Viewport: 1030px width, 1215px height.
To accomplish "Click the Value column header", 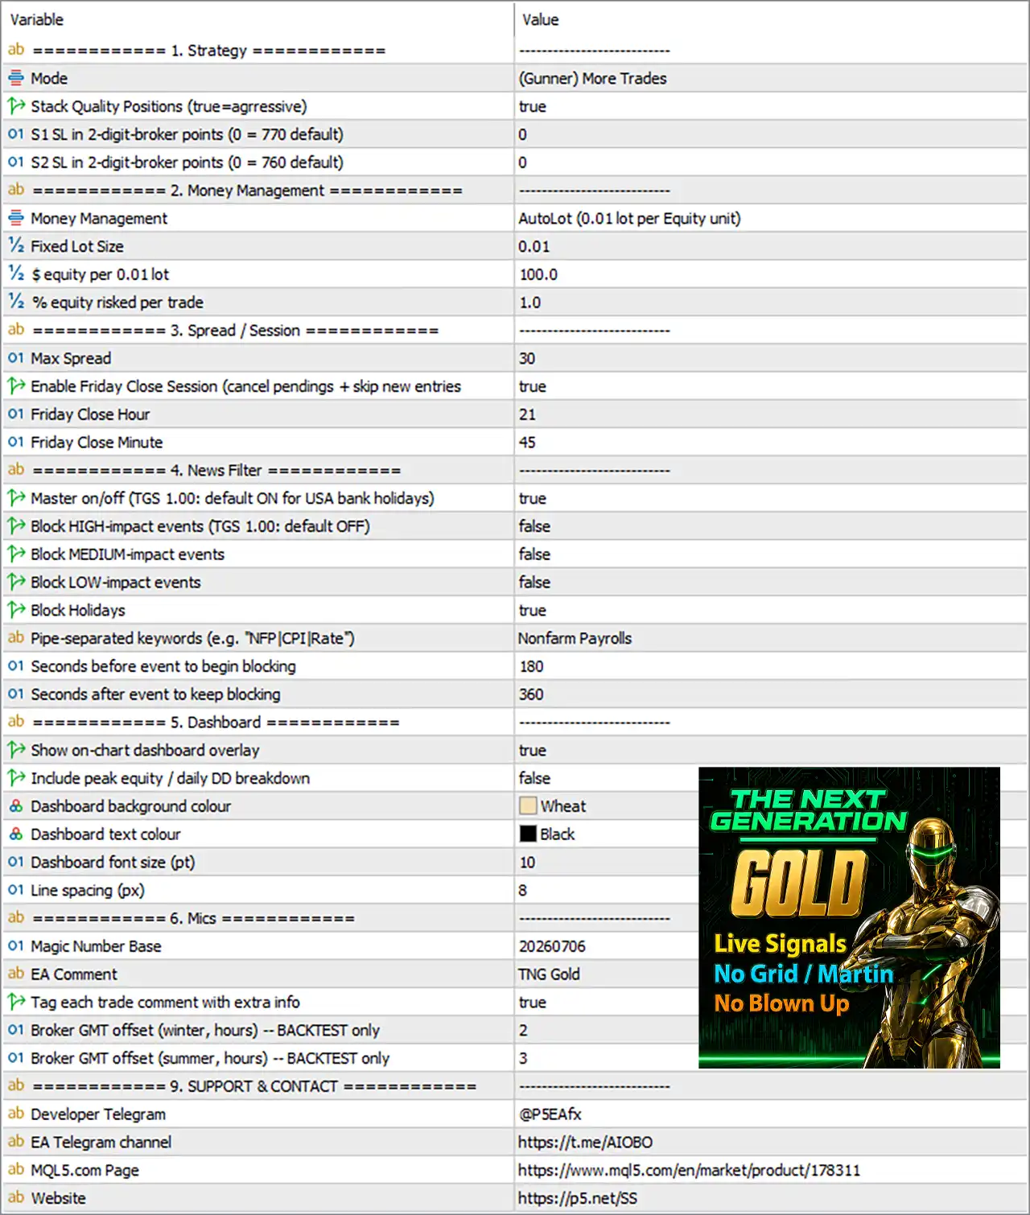I will tap(541, 19).
